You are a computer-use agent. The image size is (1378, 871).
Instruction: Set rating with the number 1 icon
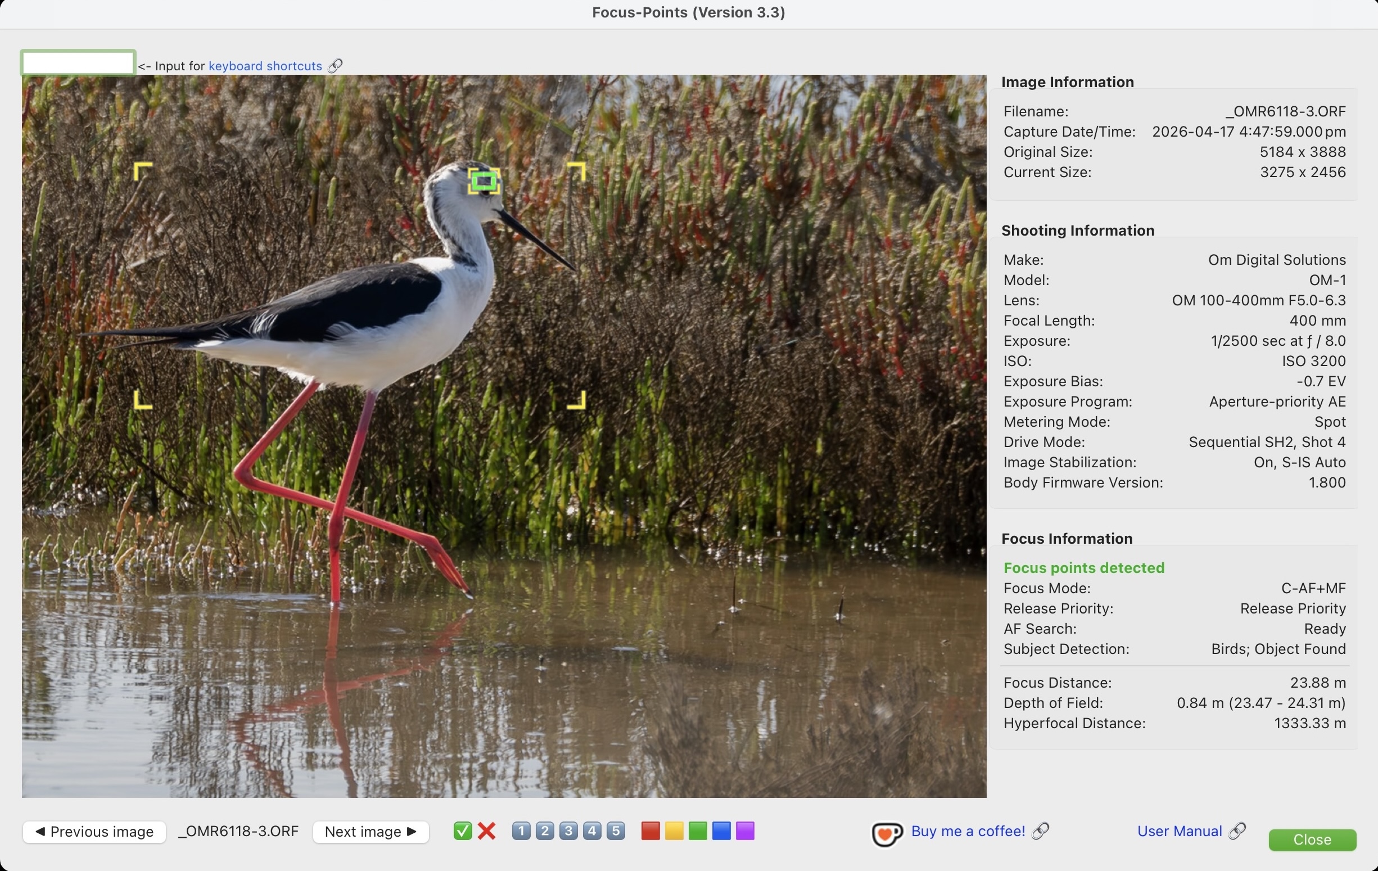pyautogui.click(x=521, y=831)
